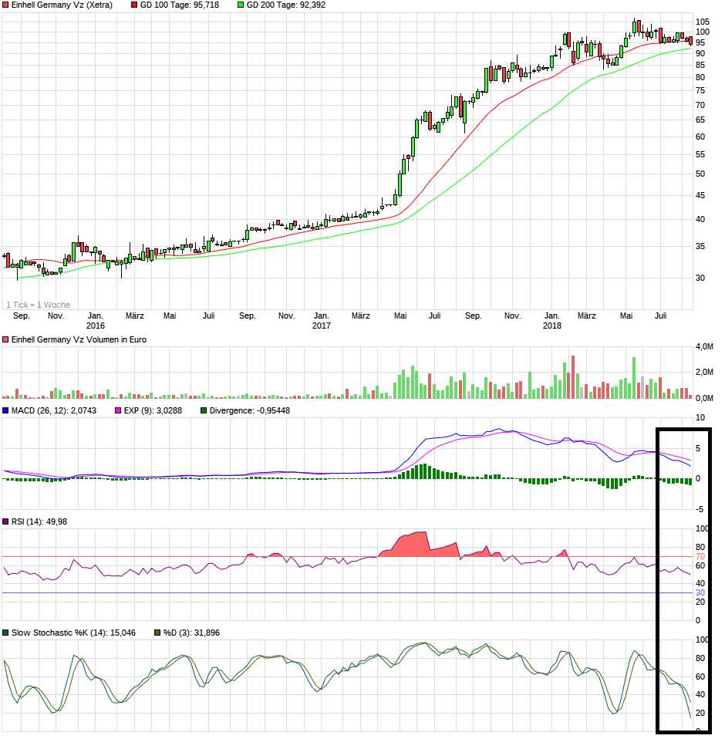The width and height of the screenshot is (725, 739).
Task: Click the GD 100 Tage: 95,718 label
Action: 180,5
